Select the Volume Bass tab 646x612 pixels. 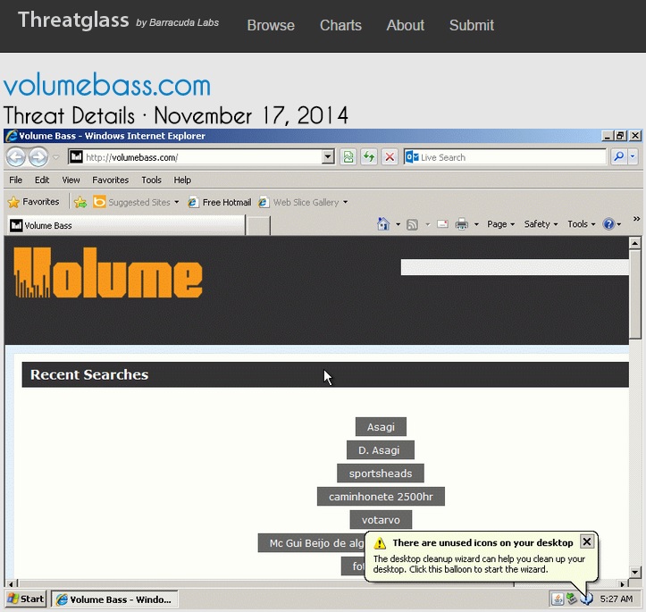coord(126,225)
